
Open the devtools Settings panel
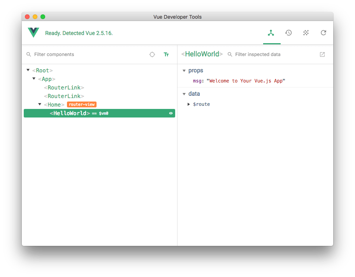(306, 33)
